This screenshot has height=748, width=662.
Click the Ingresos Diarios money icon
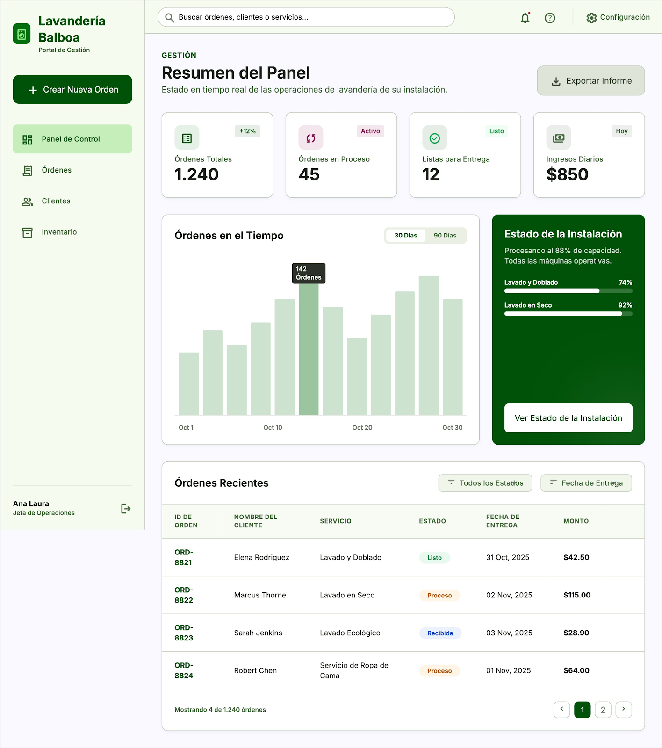coord(559,138)
